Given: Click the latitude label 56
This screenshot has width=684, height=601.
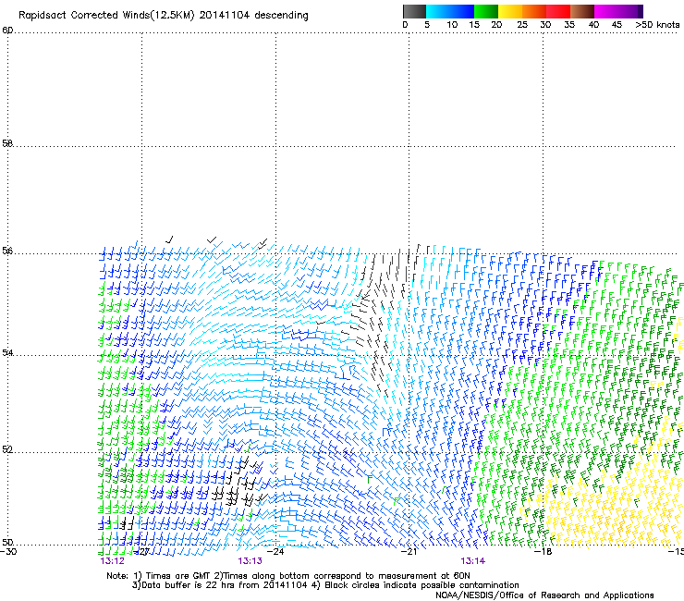Looking at the screenshot, I should 7,251.
